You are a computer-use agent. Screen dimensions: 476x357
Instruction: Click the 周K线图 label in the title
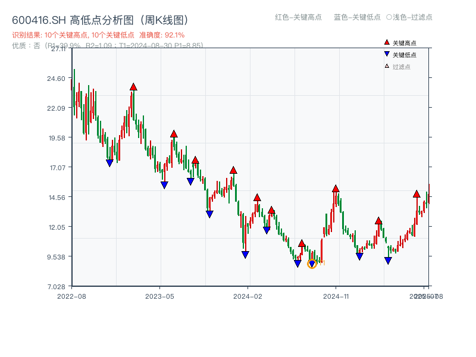pos(162,18)
